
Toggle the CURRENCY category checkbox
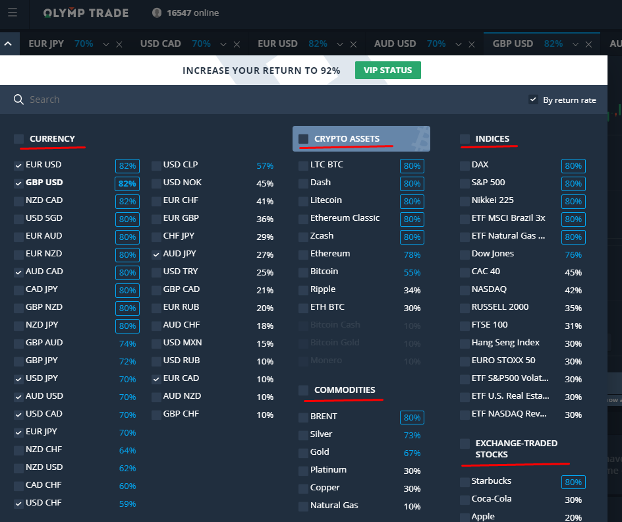tap(18, 139)
